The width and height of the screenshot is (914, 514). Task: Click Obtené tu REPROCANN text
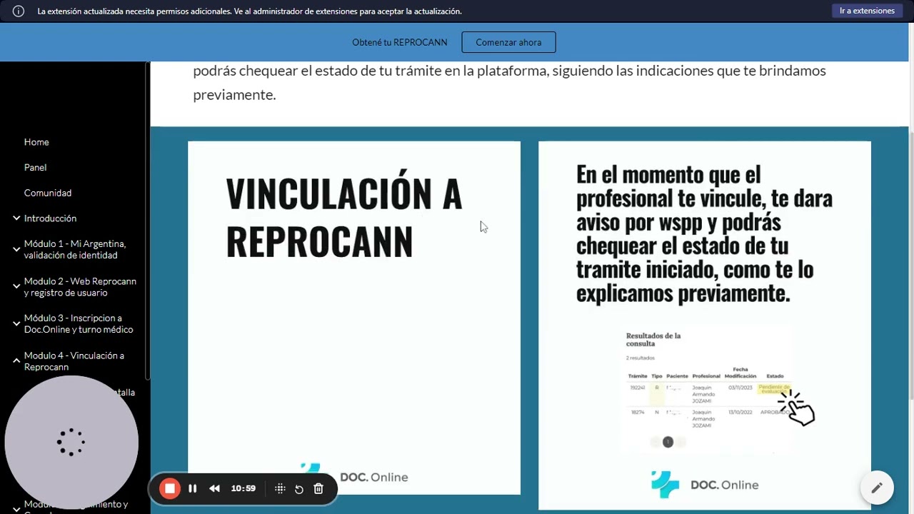pyautogui.click(x=400, y=42)
